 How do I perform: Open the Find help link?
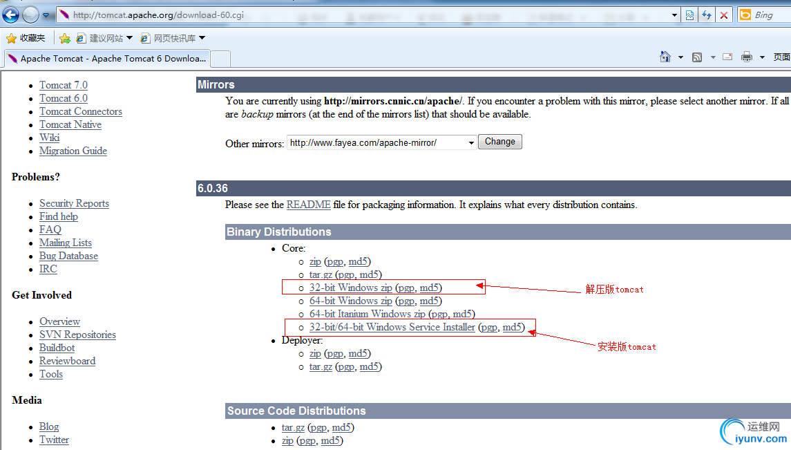click(59, 216)
